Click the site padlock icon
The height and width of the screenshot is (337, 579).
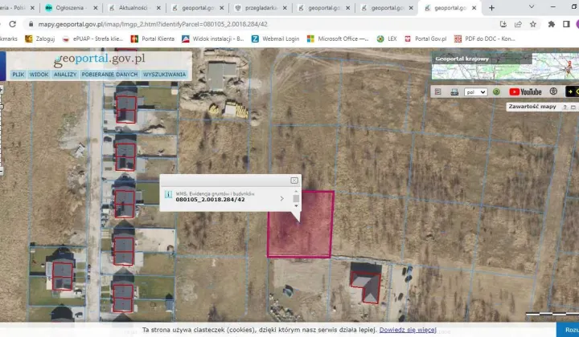click(x=31, y=24)
